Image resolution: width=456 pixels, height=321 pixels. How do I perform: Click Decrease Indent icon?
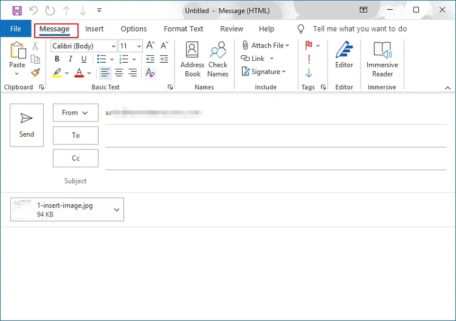(150, 59)
